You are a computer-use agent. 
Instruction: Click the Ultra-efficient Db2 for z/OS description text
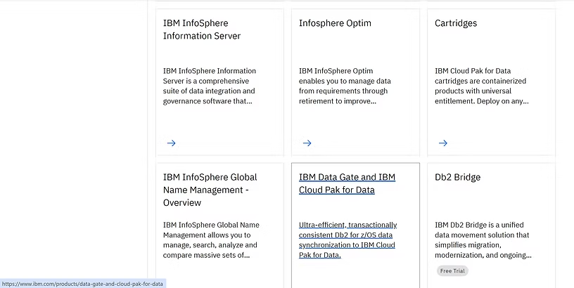[x=347, y=240]
